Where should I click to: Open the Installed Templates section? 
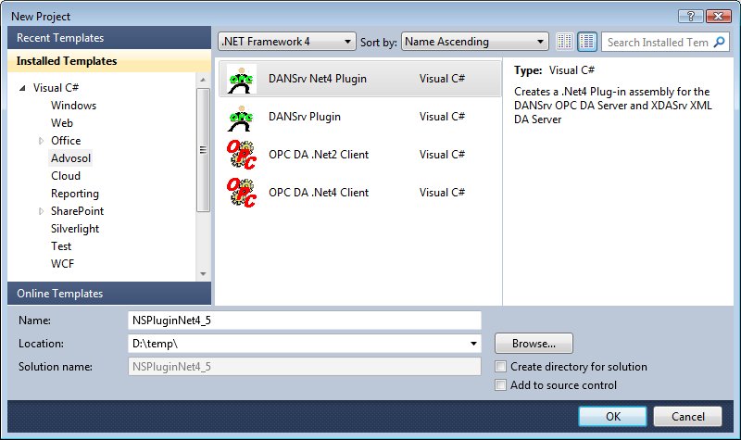coord(109,61)
